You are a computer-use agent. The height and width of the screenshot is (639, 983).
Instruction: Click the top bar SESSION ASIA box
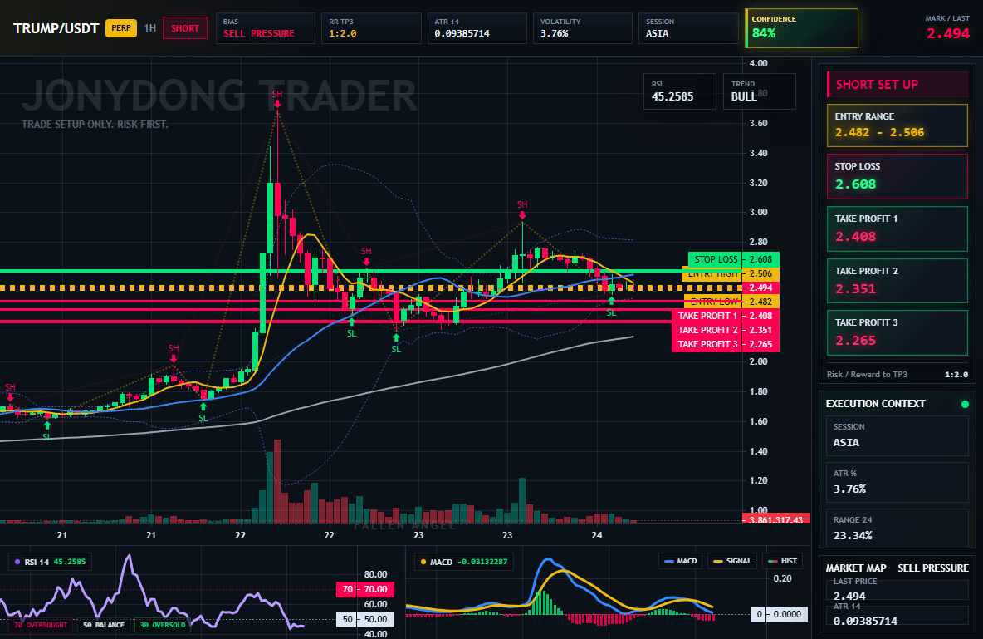coord(688,28)
